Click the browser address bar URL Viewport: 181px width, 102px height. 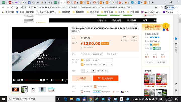82,7
